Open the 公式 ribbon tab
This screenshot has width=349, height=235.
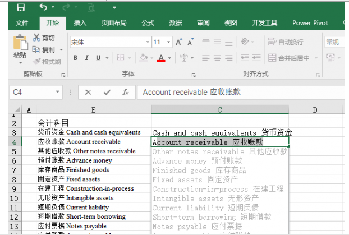pyautogui.click(x=148, y=22)
